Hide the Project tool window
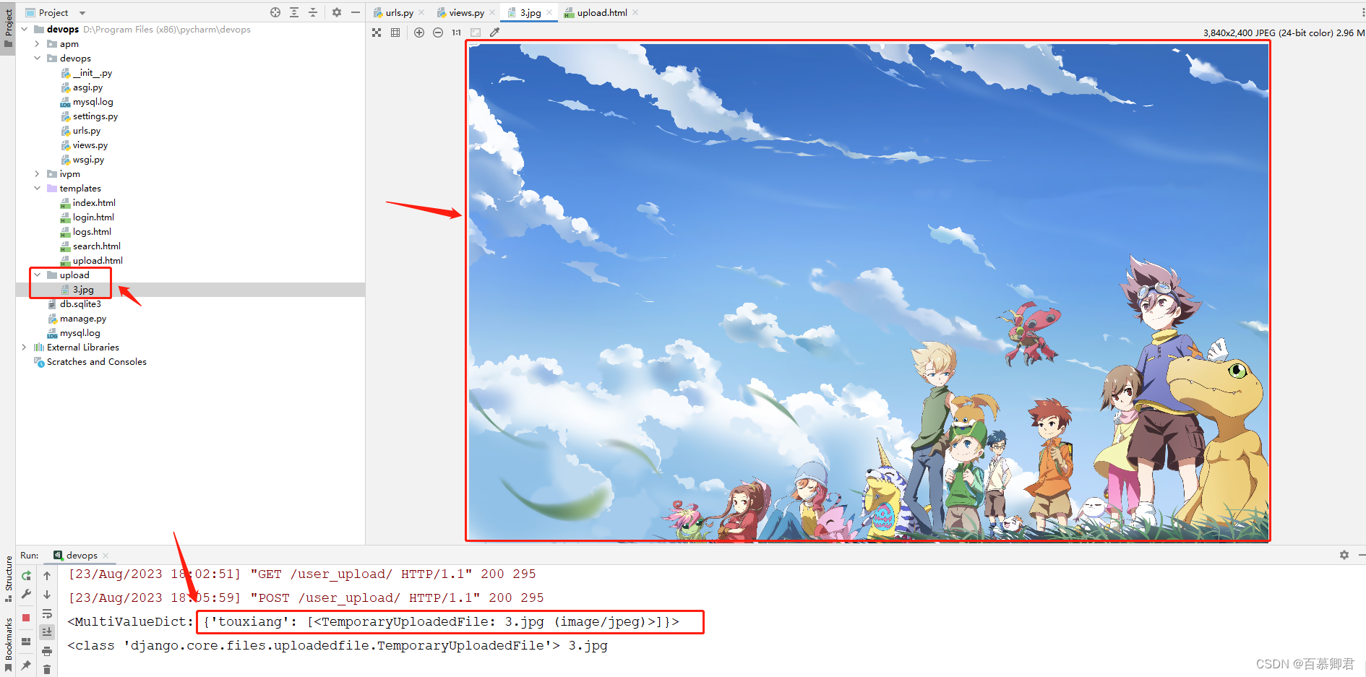1366x677 pixels. [x=356, y=12]
